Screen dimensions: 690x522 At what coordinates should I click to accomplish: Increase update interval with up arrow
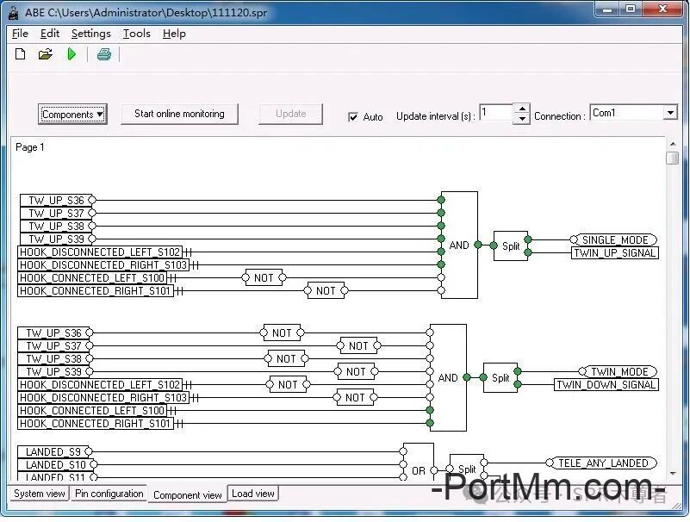click(521, 108)
